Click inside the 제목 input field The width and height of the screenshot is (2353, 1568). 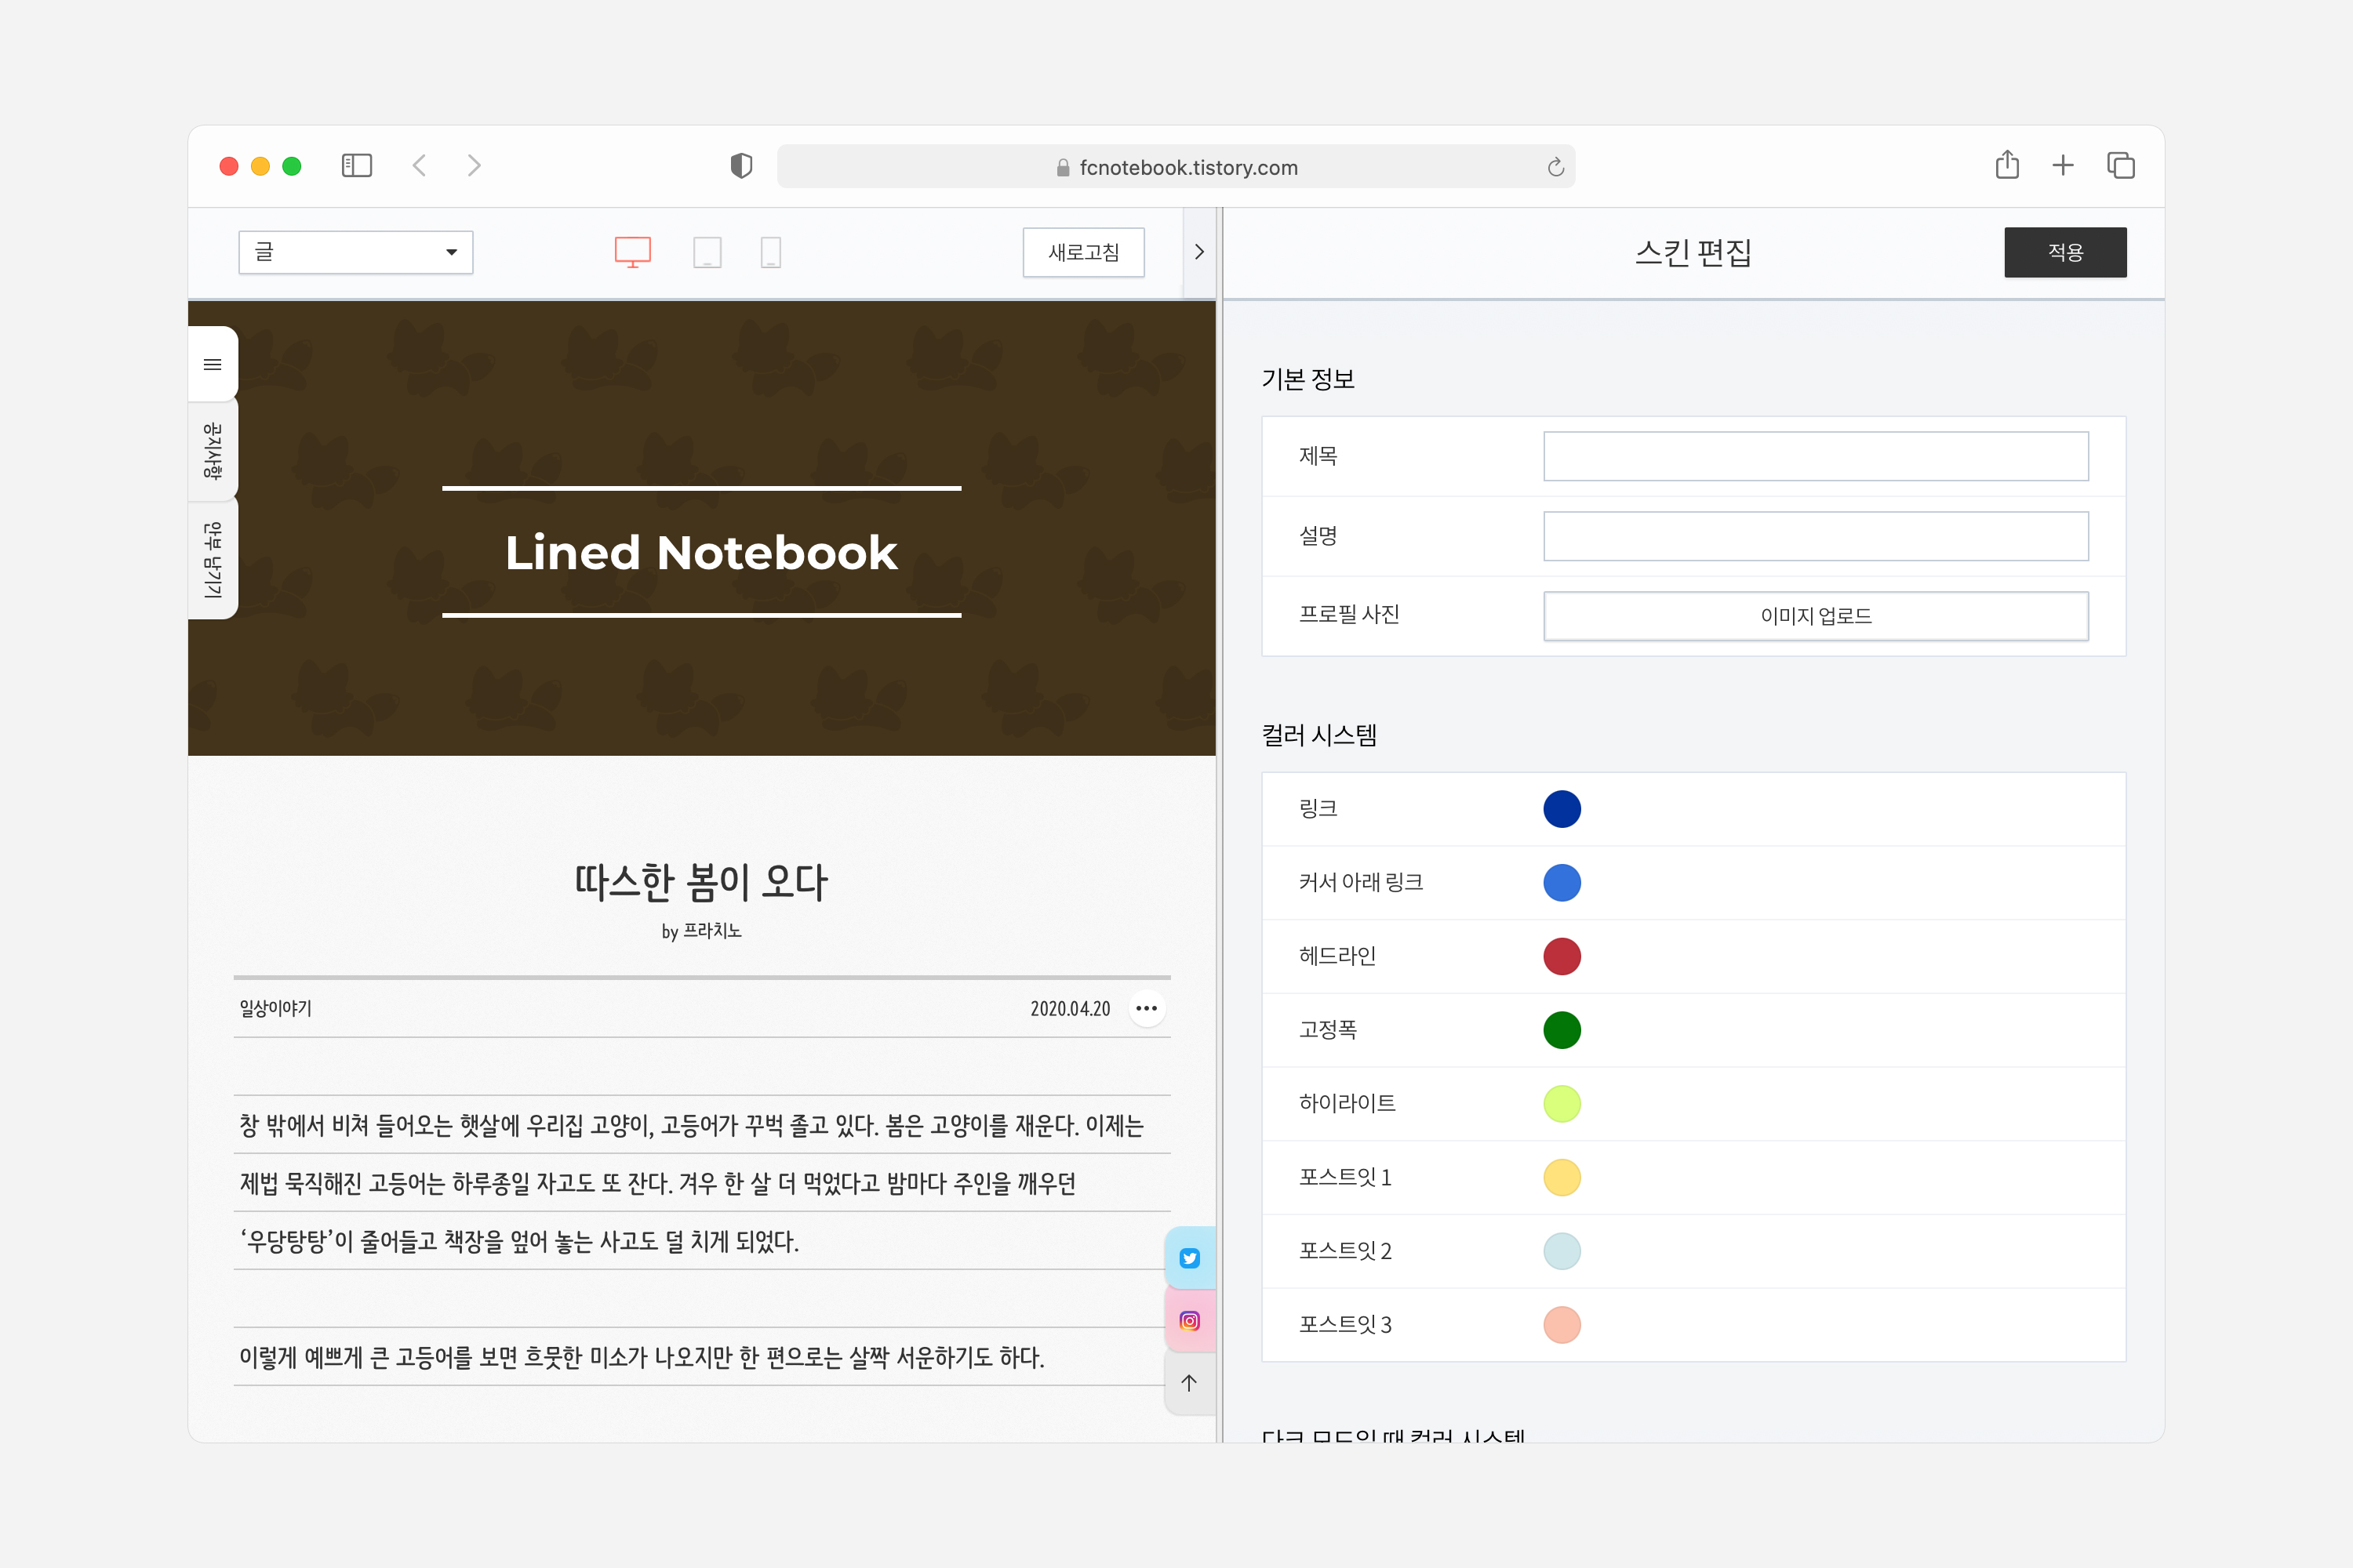(x=1815, y=456)
